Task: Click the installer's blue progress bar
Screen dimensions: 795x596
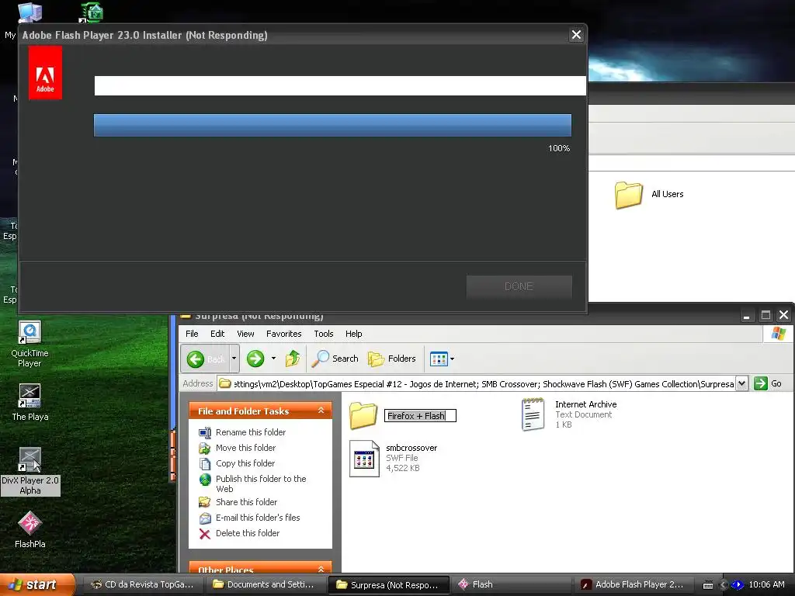Action: coord(332,125)
